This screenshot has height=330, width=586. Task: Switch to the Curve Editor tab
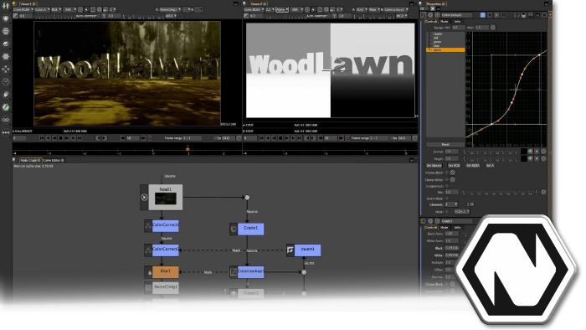[x=53, y=160]
